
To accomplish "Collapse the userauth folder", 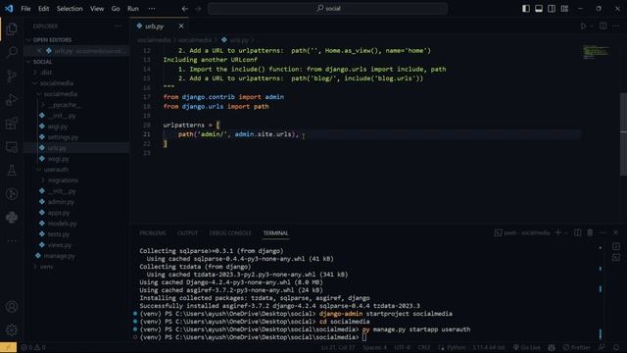I will 56,170.
